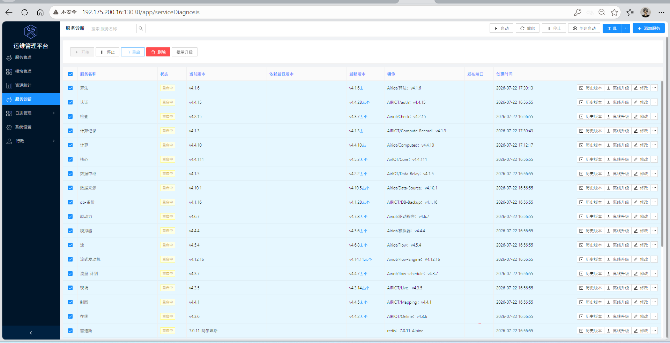Viewport: 670px width, 343px height.
Task: Open the password key icon in address bar
Action: coord(578,12)
